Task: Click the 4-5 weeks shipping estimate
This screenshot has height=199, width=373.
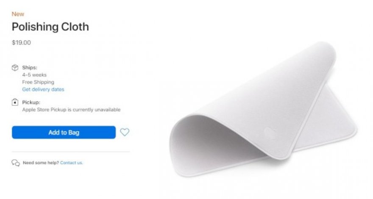Action: point(34,75)
